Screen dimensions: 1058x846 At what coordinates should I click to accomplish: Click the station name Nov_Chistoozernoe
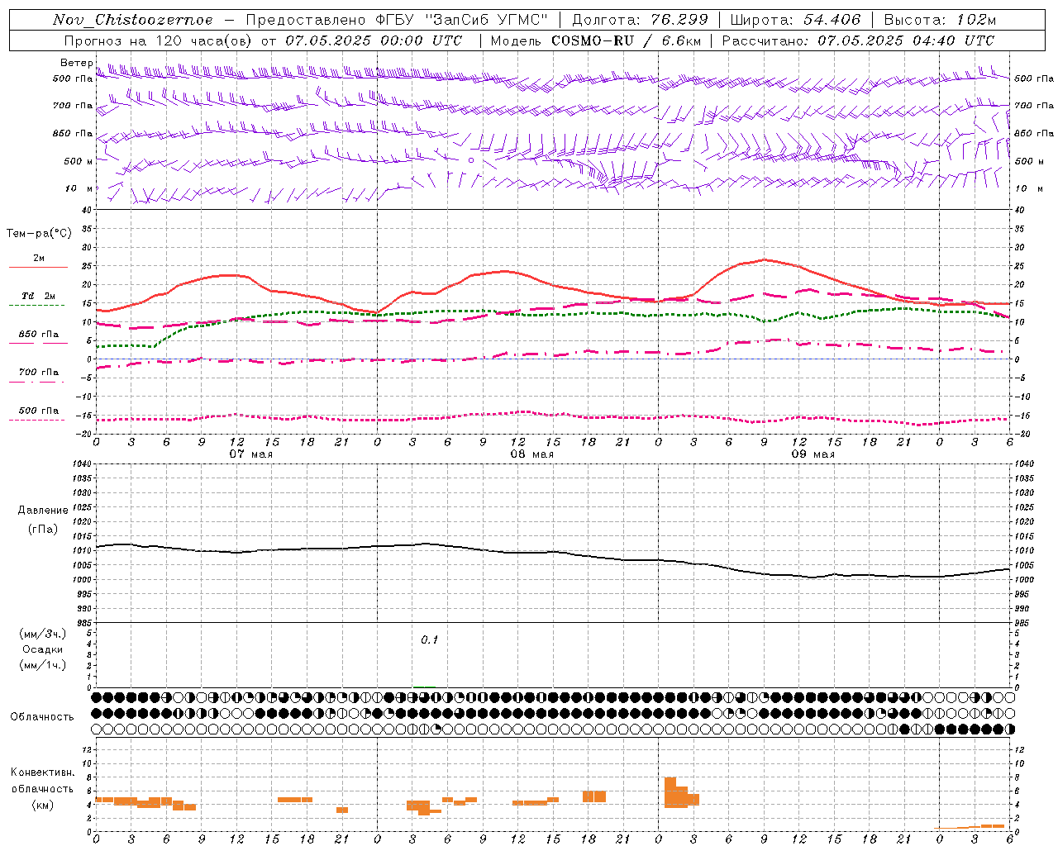pos(132,20)
